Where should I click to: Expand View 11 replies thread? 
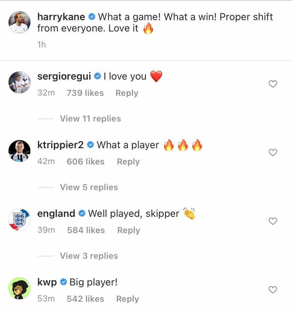pyautogui.click(x=90, y=119)
